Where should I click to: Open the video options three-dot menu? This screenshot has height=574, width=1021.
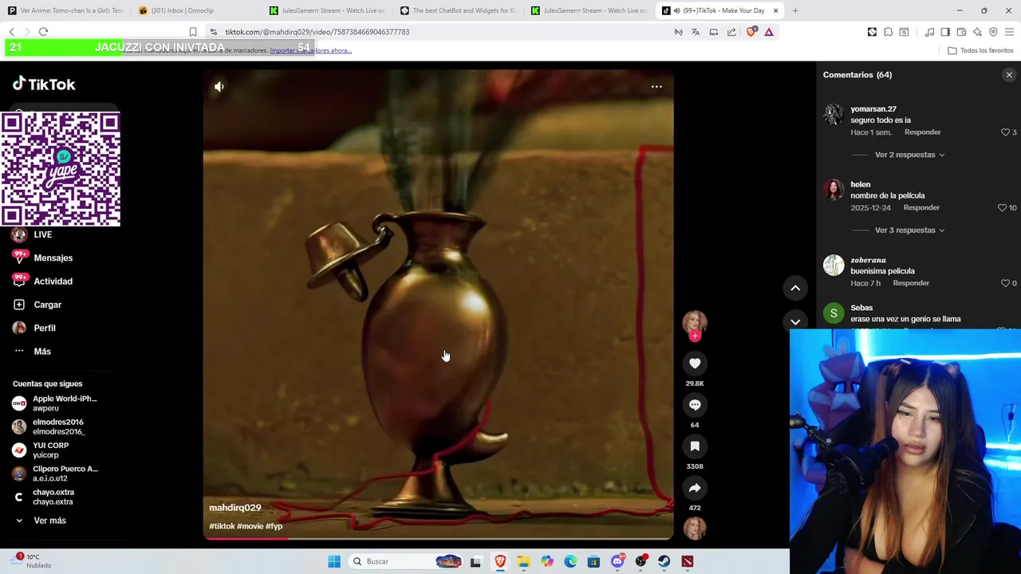(x=656, y=86)
